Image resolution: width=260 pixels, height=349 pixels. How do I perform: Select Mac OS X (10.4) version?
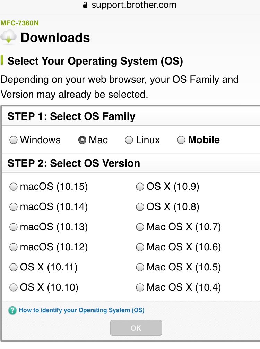point(140,288)
